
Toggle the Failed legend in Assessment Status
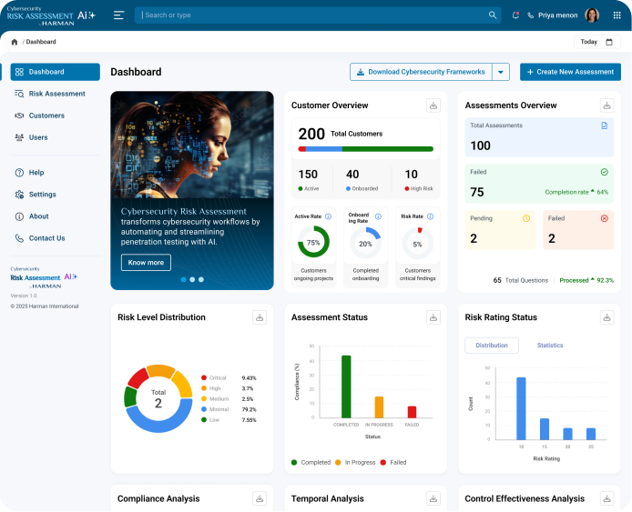coord(393,463)
